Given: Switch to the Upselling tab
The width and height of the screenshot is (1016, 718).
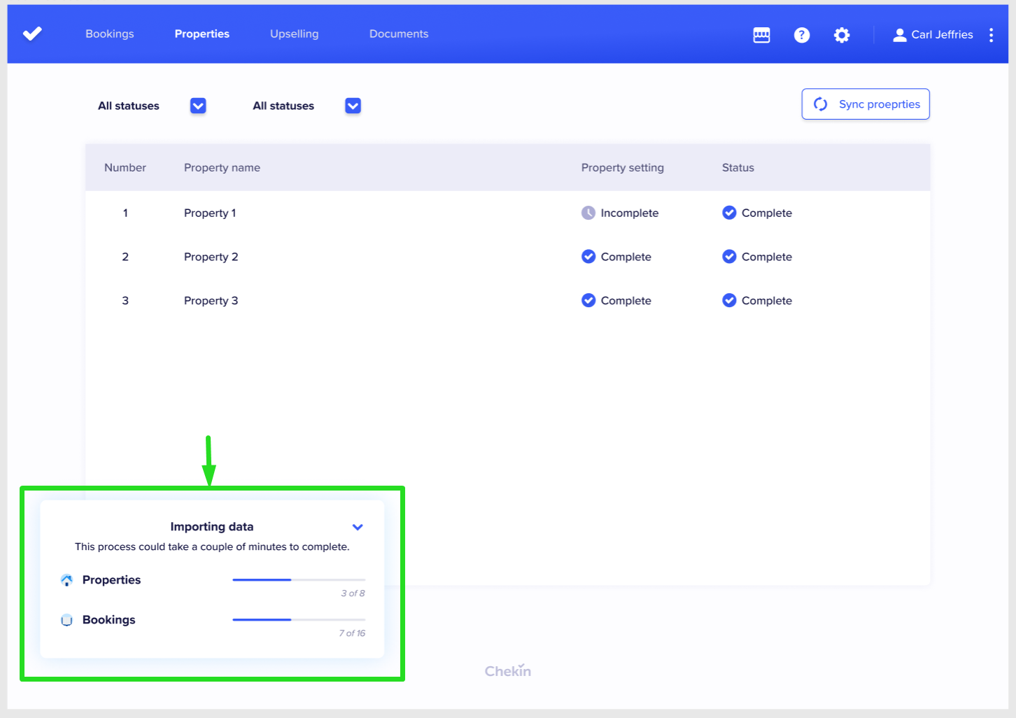Looking at the screenshot, I should point(294,34).
